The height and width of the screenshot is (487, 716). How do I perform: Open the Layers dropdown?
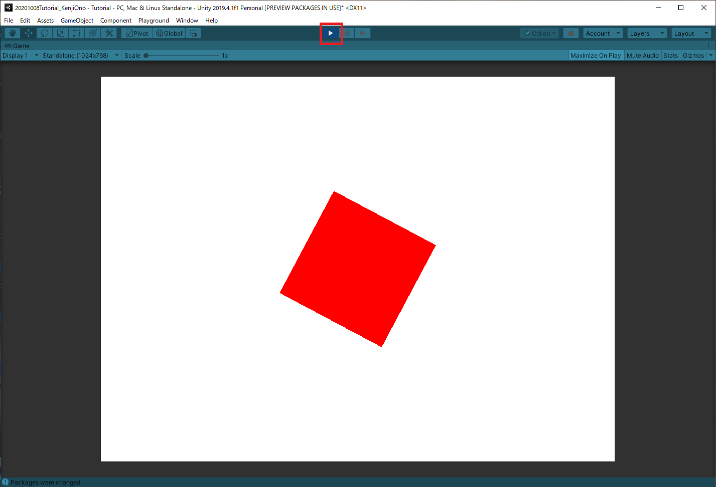(647, 33)
